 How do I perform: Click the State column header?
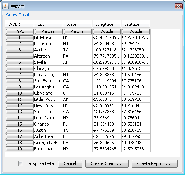78,24
